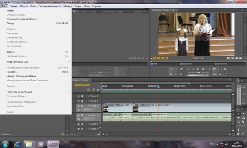Toggle Video 2 track visibility eye
The image size is (247, 148).
pos(79,101)
